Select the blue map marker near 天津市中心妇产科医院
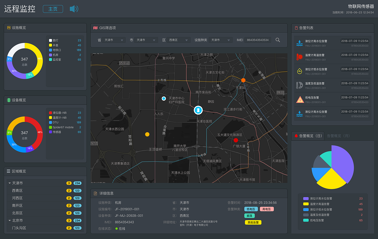 click(x=164, y=98)
